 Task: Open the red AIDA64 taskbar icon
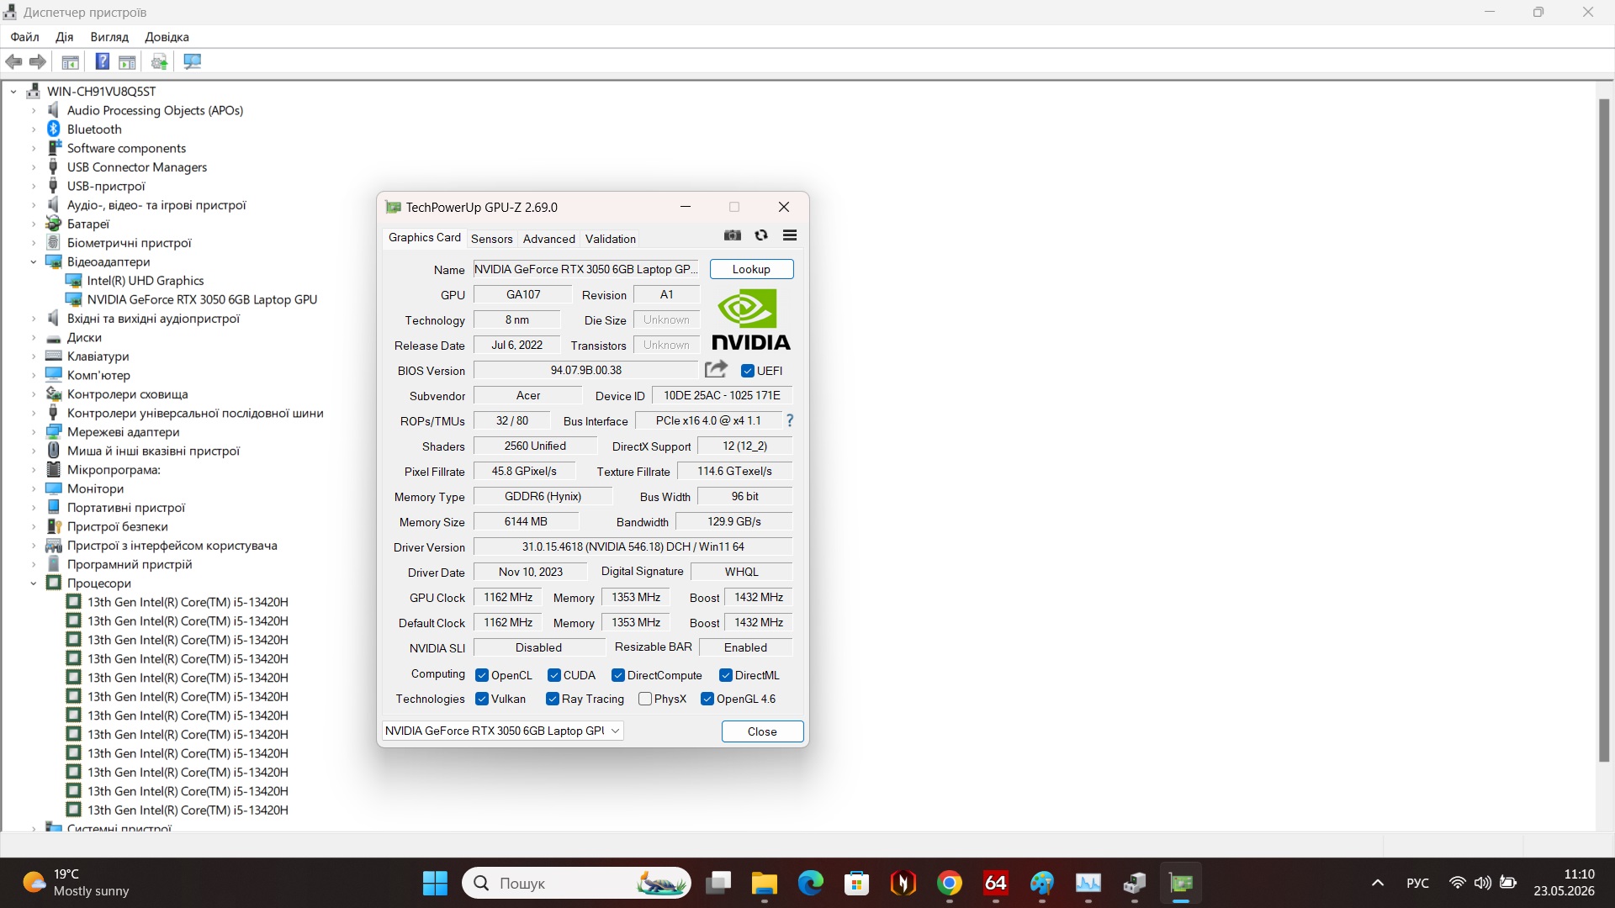click(x=996, y=883)
